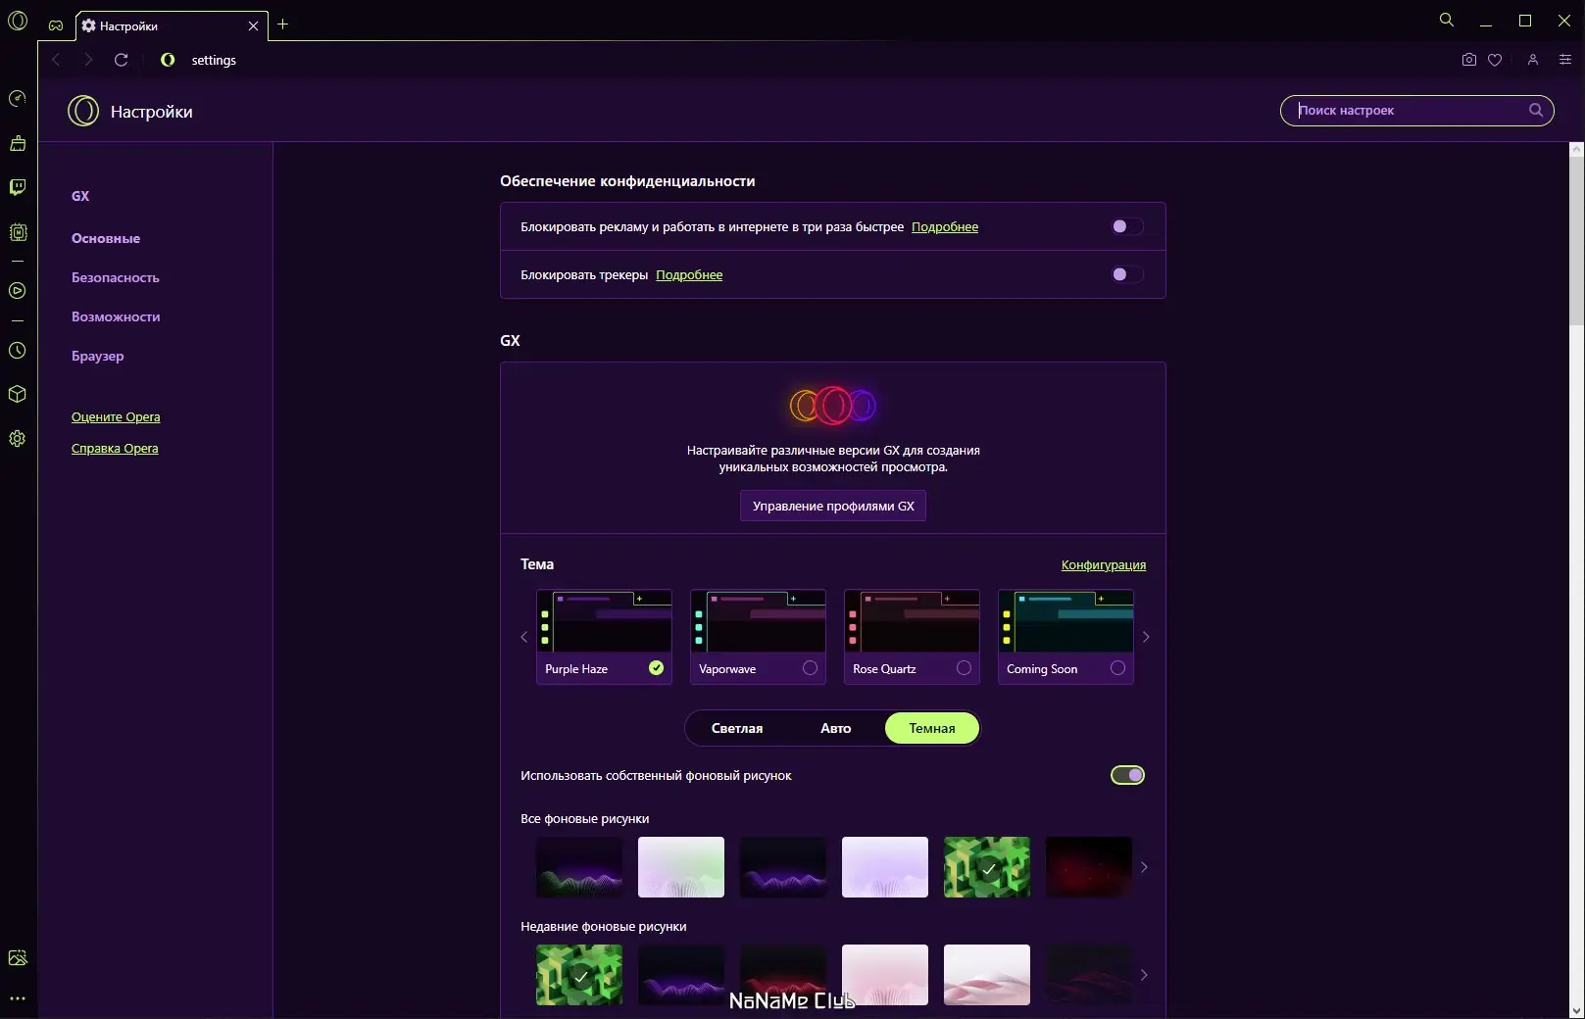Open Подробнее link for ad blocking
The image size is (1585, 1019).
click(x=945, y=226)
